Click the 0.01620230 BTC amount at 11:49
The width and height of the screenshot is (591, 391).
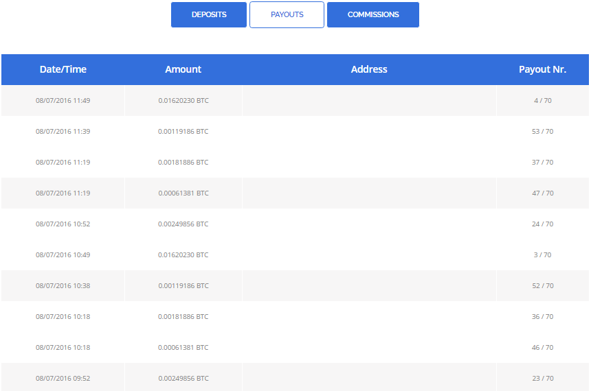183,100
